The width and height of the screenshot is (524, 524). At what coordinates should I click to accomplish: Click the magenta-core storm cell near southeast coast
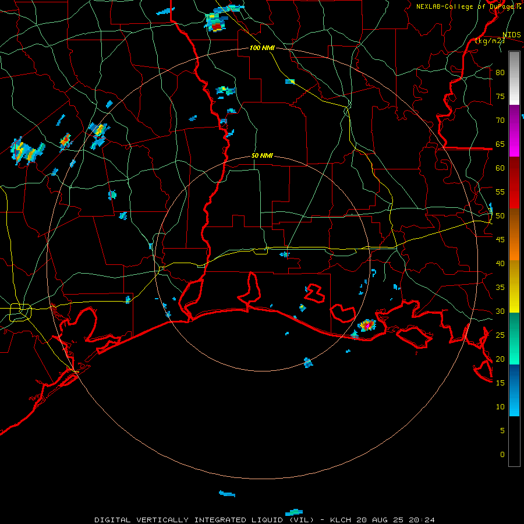(x=367, y=325)
